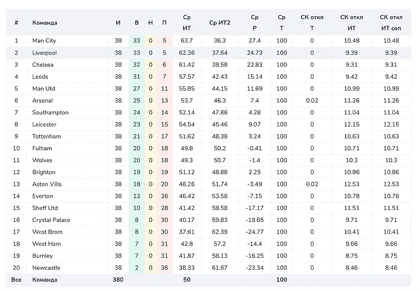Click Man City's 63.7 Ср ИТ value
420x291 pixels.
186,41
